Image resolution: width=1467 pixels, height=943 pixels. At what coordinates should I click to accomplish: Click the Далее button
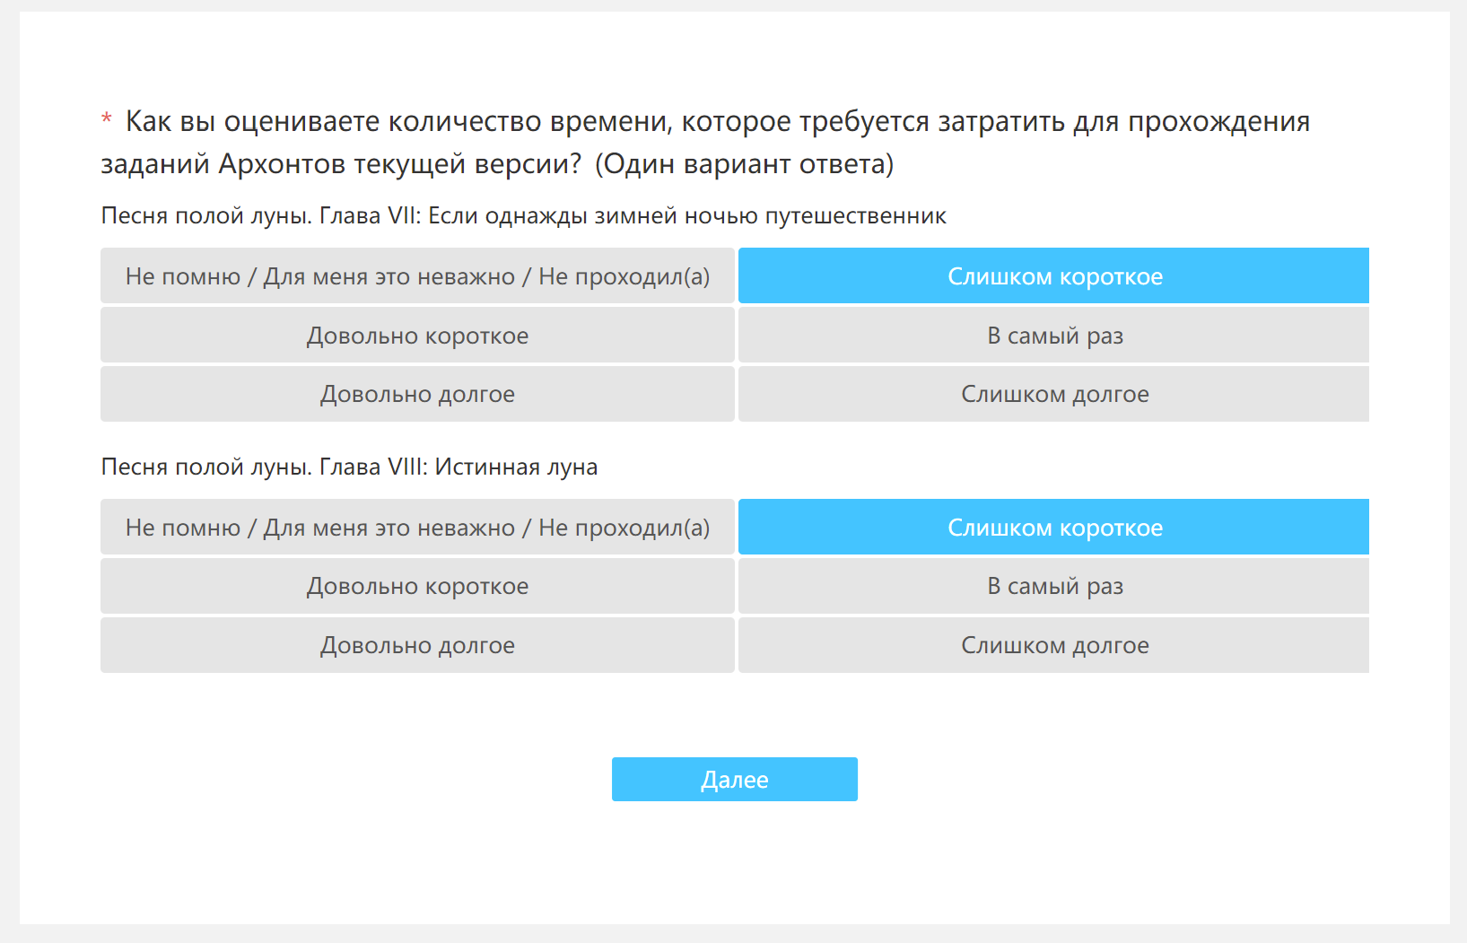point(734,779)
